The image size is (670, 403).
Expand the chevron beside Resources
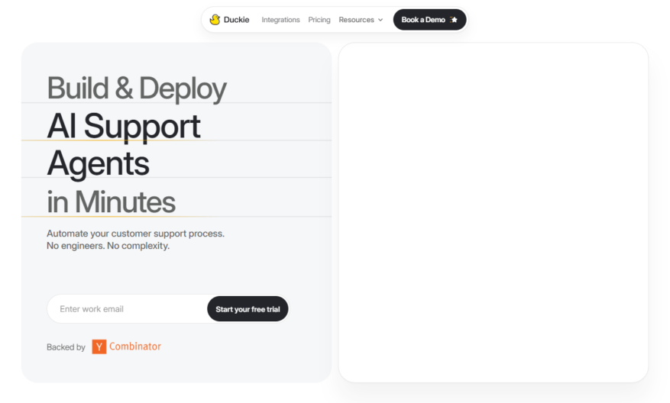tap(380, 20)
